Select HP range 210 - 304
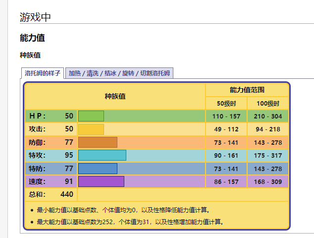314x238 pixels. [268, 117]
